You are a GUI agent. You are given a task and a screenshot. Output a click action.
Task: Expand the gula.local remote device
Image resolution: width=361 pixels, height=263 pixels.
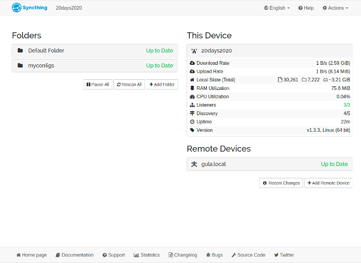click(x=270, y=164)
